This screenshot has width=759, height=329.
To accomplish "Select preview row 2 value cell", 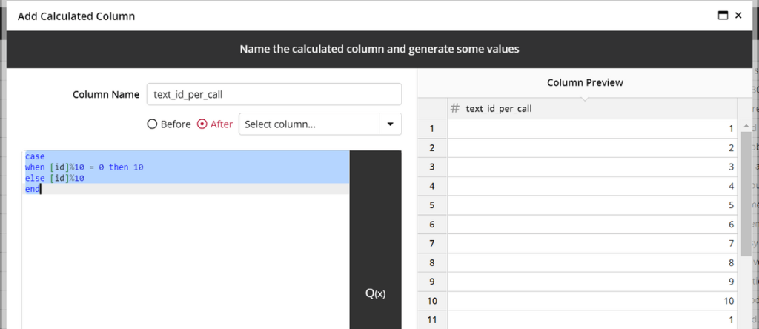I will point(592,148).
